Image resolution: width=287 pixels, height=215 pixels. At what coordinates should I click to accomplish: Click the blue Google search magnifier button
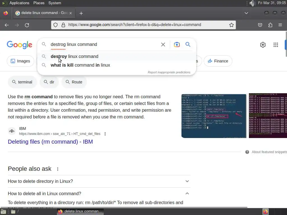[x=188, y=45]
